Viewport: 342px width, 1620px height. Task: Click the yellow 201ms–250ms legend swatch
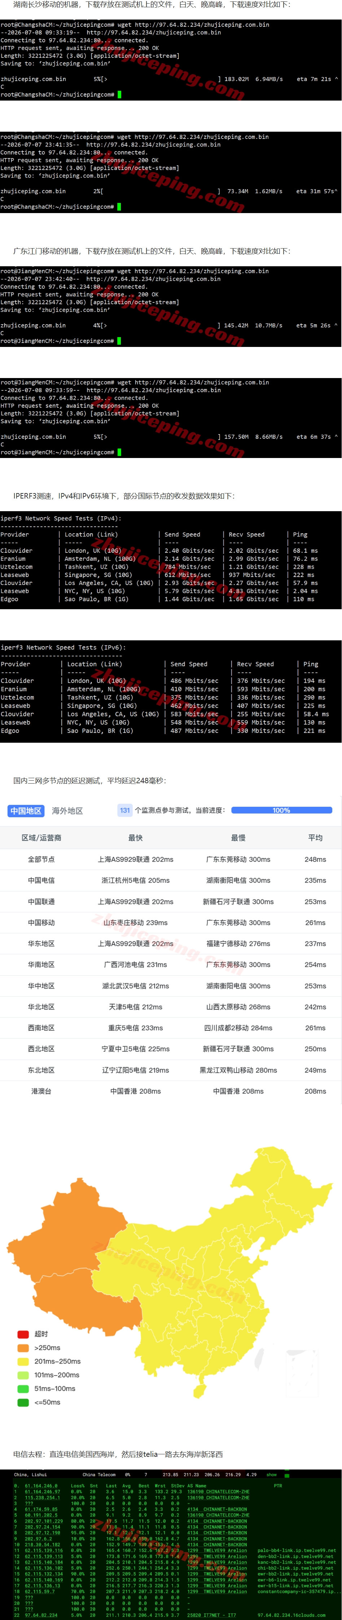[x=23, y=1362]
